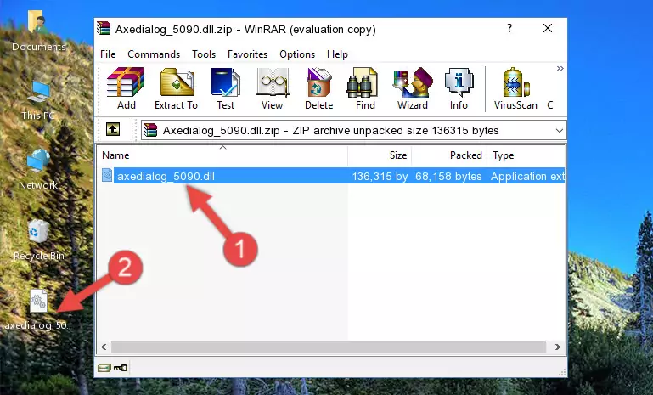The width and height of the screenshot is (653, 395).
Task: Go up one folder level arrow
Action: coord(113,130)
